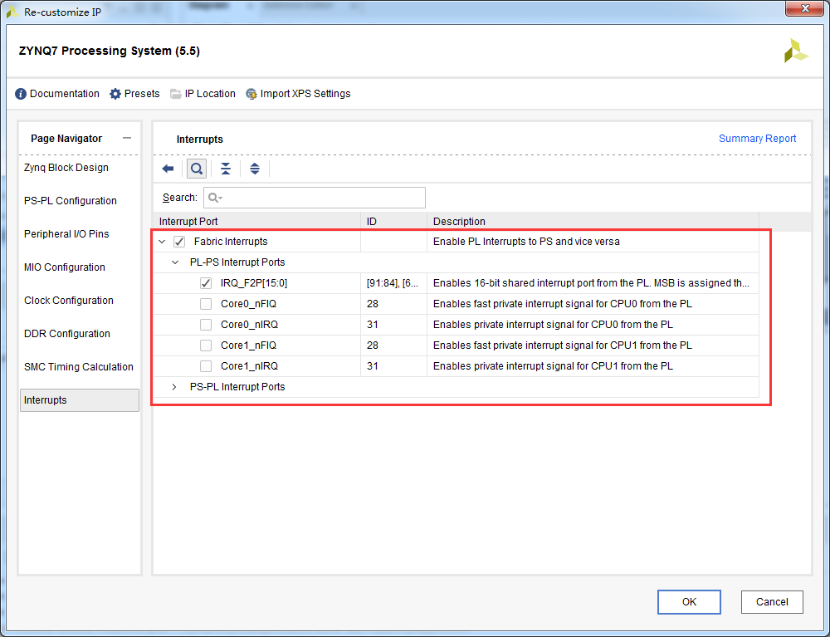Screen dimensions: 830x637
Task: Click Import XPS Settings icon
Action: [251, 94]
